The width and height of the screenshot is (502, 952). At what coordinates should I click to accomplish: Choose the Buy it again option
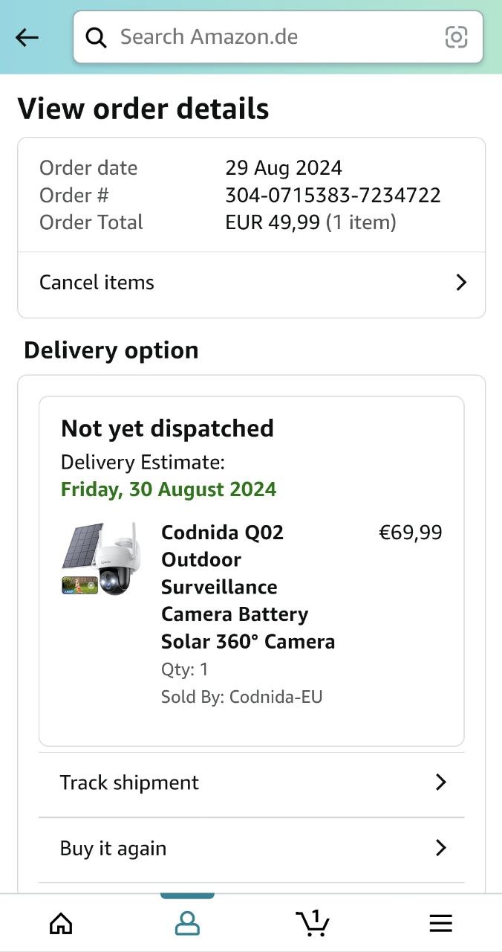pyautogui.click(x=113, y=849)
